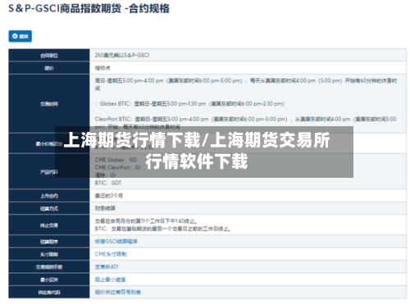The height and width of the screenshot is (304, 410).
Task: Select the CME Globex: GD product code
Action: point(116,160)
